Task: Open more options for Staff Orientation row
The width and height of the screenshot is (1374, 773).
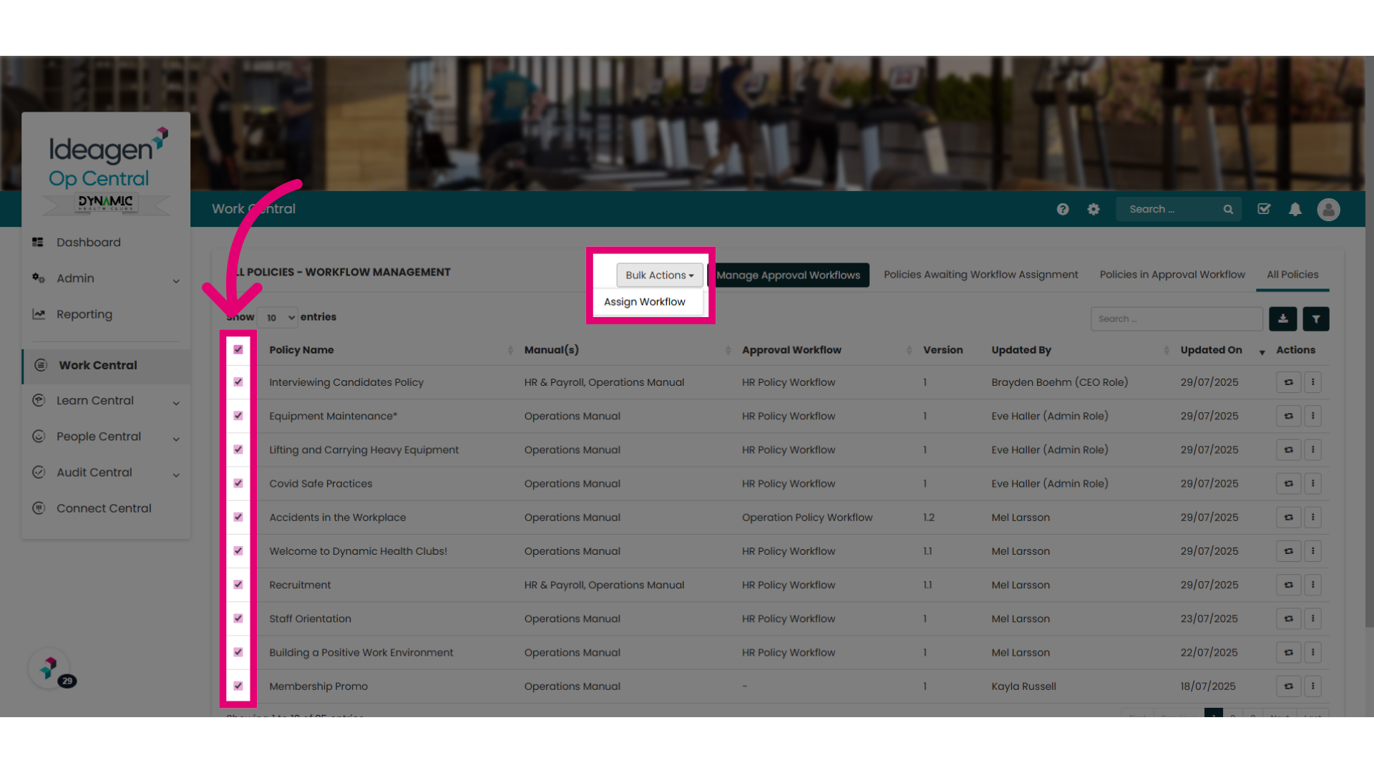Action: [x=1312, y=618]
